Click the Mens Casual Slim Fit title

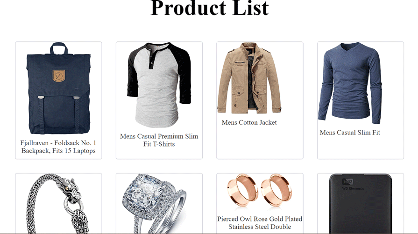(350, 133)
